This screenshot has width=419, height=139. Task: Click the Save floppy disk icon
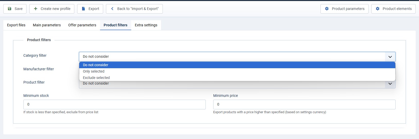coord(10,9)
